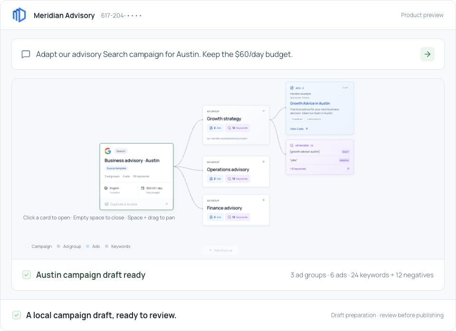
Task: Click the Campaign legend dot
Action: coord(27,246)
